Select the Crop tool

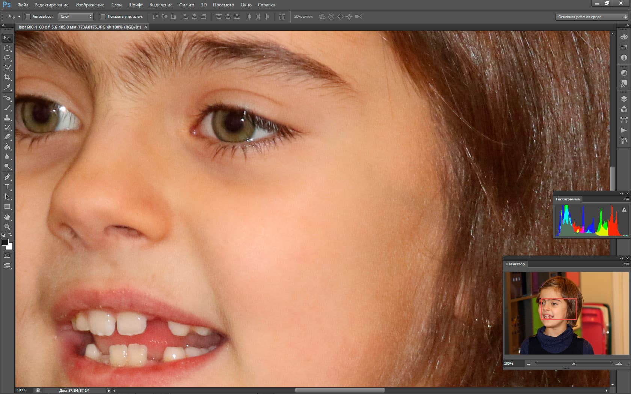coord(7,77)
